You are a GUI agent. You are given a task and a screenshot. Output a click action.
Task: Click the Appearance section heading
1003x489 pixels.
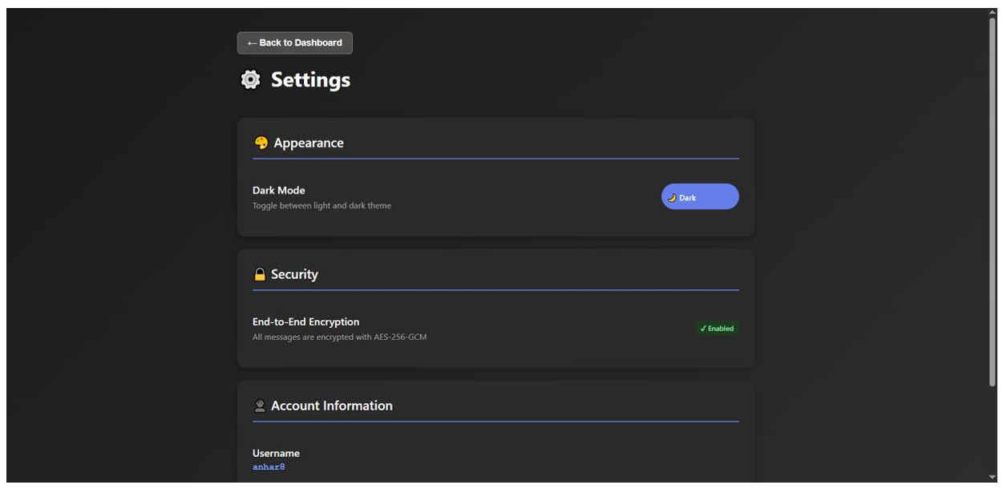pos(309,143)
